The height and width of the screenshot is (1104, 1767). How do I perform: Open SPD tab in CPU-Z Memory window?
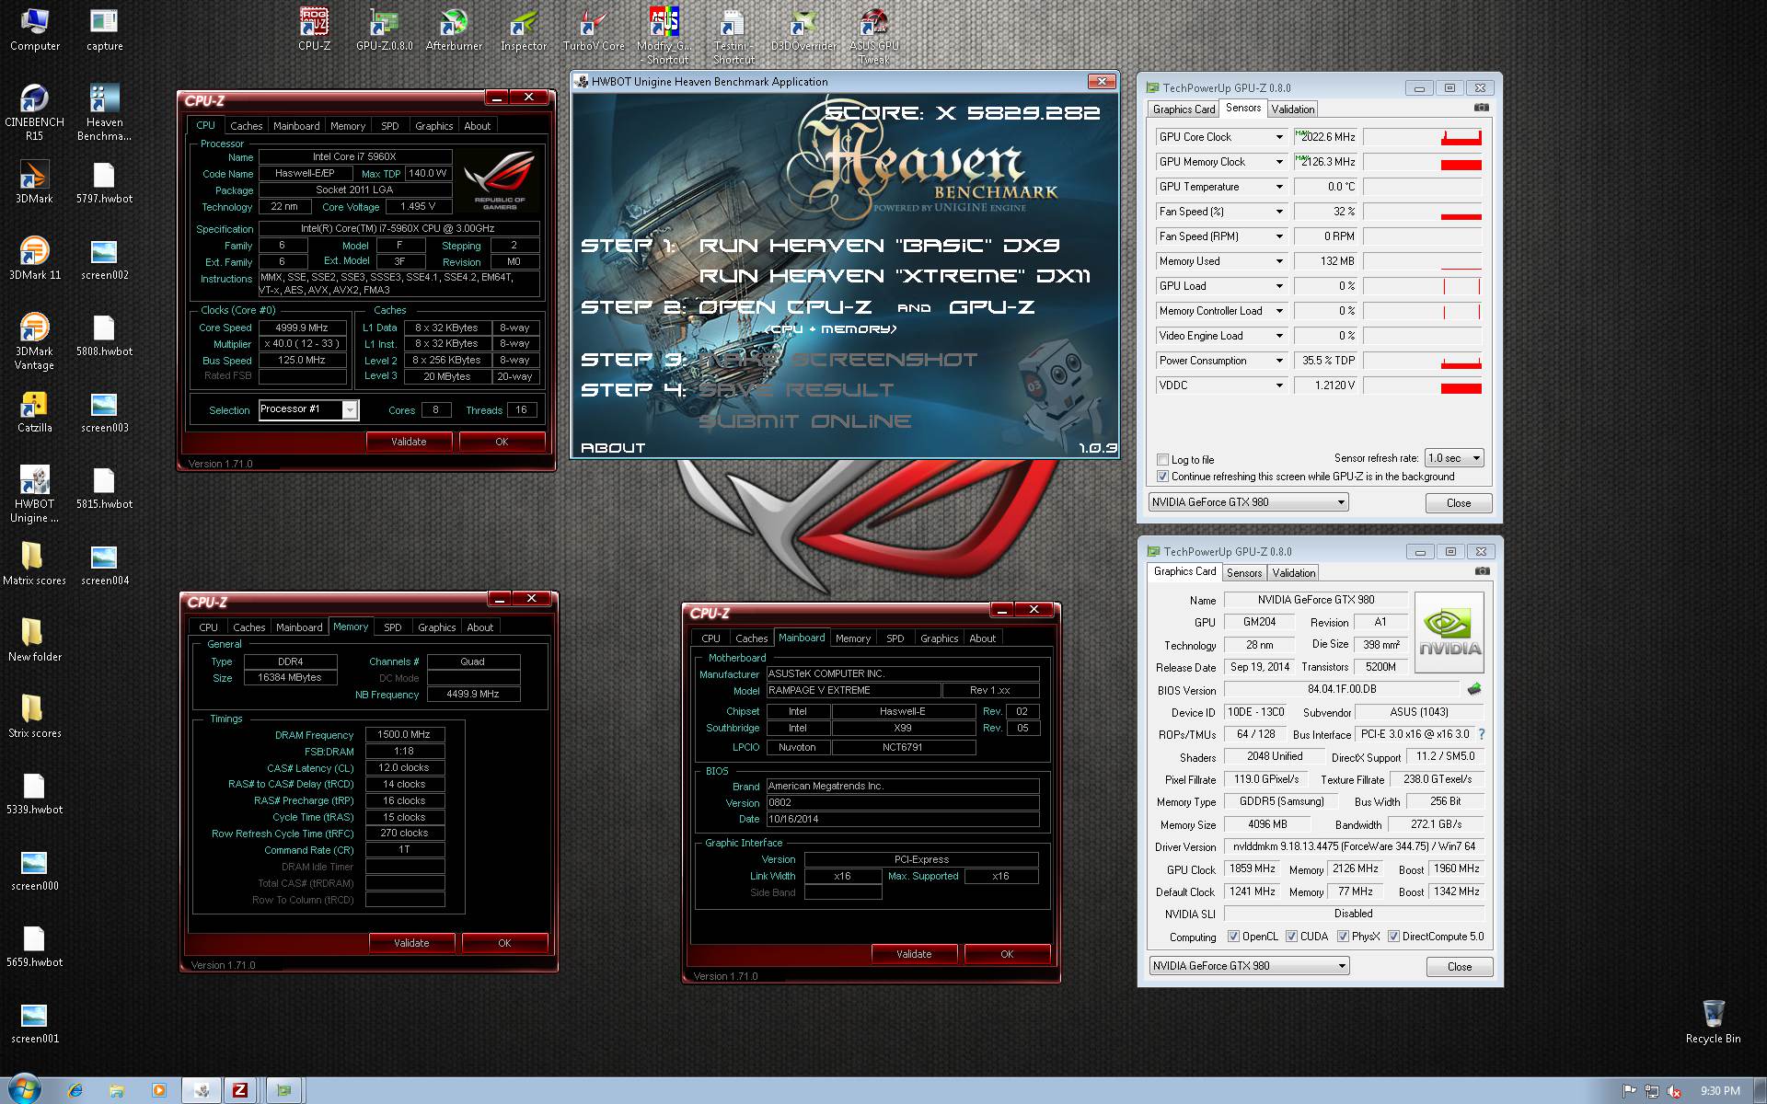pyautogui.click(x=393, y=627)
